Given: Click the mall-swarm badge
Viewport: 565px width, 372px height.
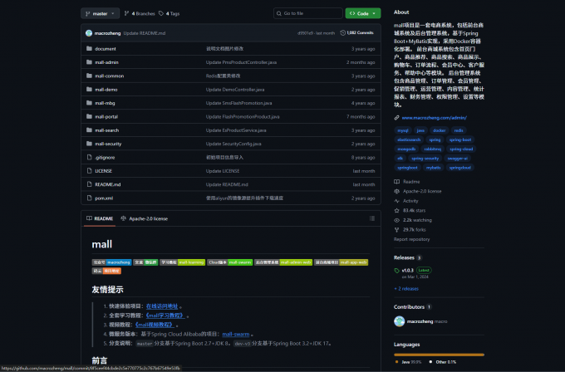Looking at the screenshot, I should tap(230, 262).
